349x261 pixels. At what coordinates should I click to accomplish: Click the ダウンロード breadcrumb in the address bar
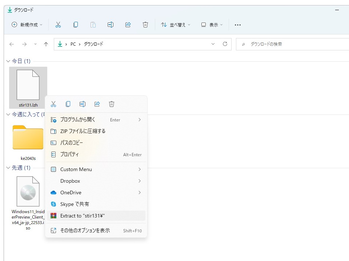coord(93,44)
